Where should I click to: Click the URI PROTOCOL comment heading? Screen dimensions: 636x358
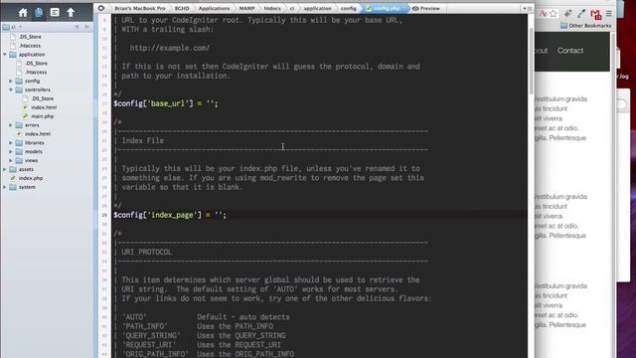[x=146, y=252]
